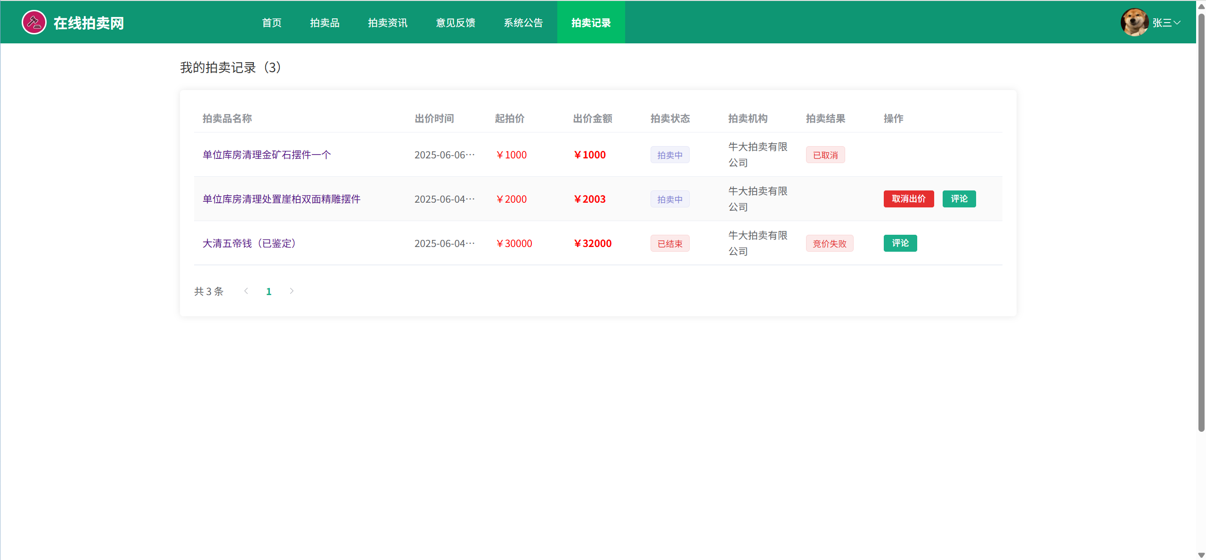Image resolution: width=1206 pixels, height=560 pixels.
Task: Switch to 拍卖资讯 menu item
Action: [387, 23]
